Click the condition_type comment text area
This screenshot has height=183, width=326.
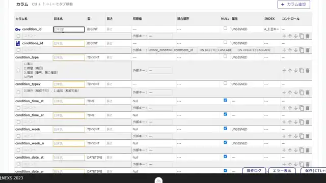click(76, 71)
